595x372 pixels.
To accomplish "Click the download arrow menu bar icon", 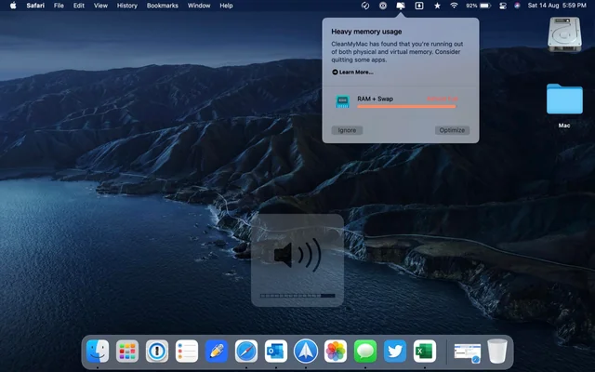I will 419,6.
